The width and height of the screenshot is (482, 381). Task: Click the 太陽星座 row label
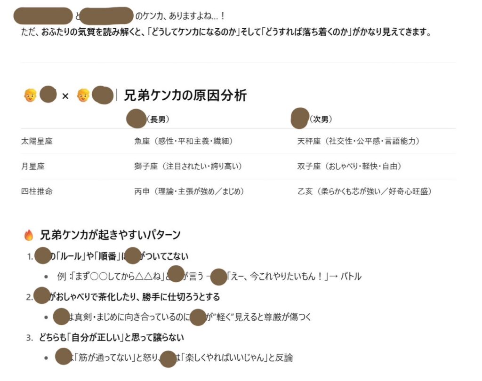coord(37,141)
